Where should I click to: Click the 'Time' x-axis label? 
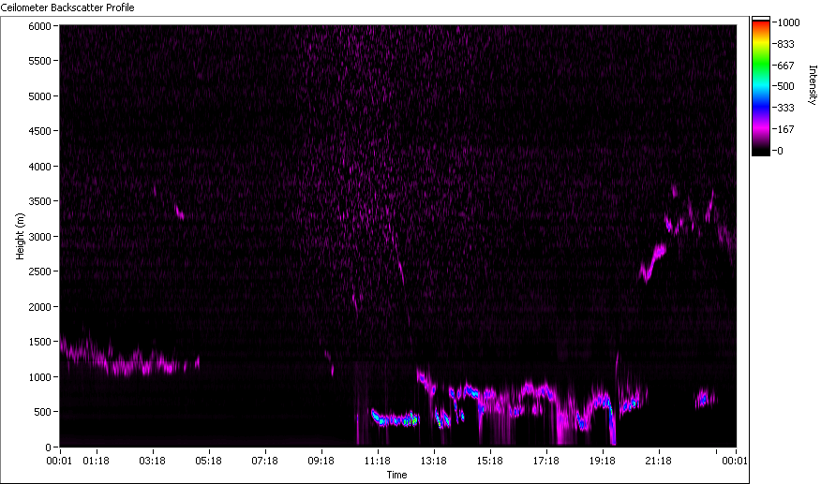pyautogui.click(x=396, y=475)
